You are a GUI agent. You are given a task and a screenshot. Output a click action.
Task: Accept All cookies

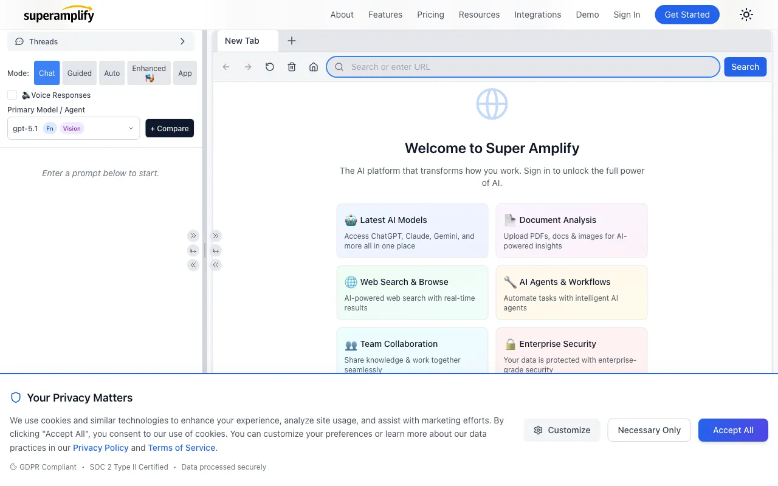coord(733,430)
